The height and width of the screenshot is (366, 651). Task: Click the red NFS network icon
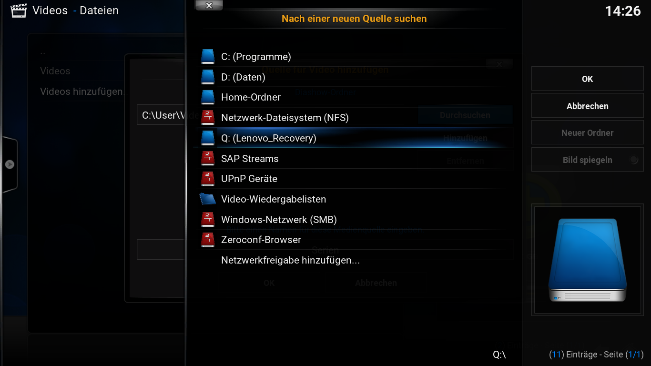pyautogui.click(x=208, y=118)
